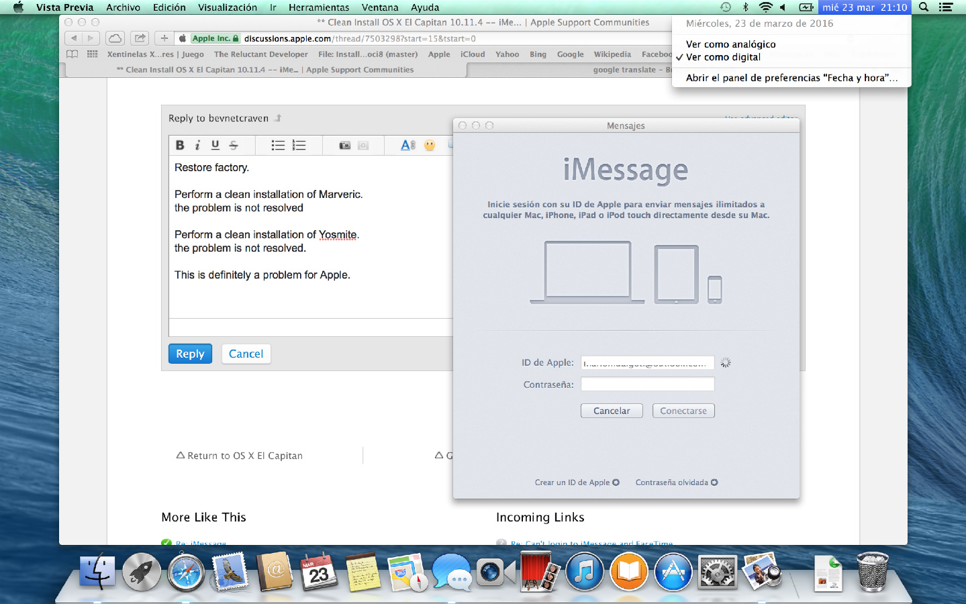Image resolution: width=966 pixels, height=604 pixels.
Task: Launch Launchpad from the Dock
Action: (142, 572)
